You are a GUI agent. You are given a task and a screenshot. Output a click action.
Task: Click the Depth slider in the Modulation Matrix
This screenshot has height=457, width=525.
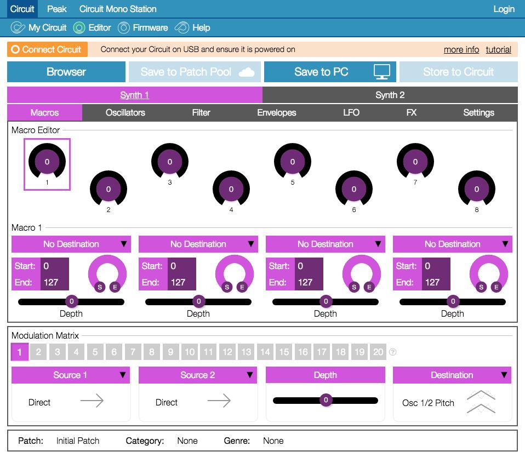pyautogui.click(x=326, y=400)
